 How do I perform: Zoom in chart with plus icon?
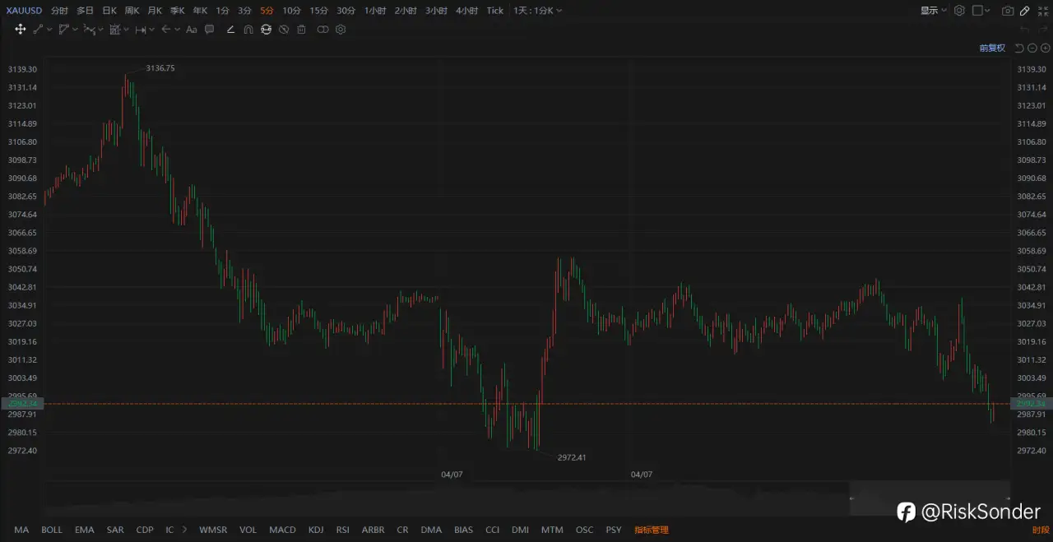point(1046,48)
